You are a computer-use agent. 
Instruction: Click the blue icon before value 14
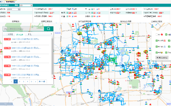97,13
